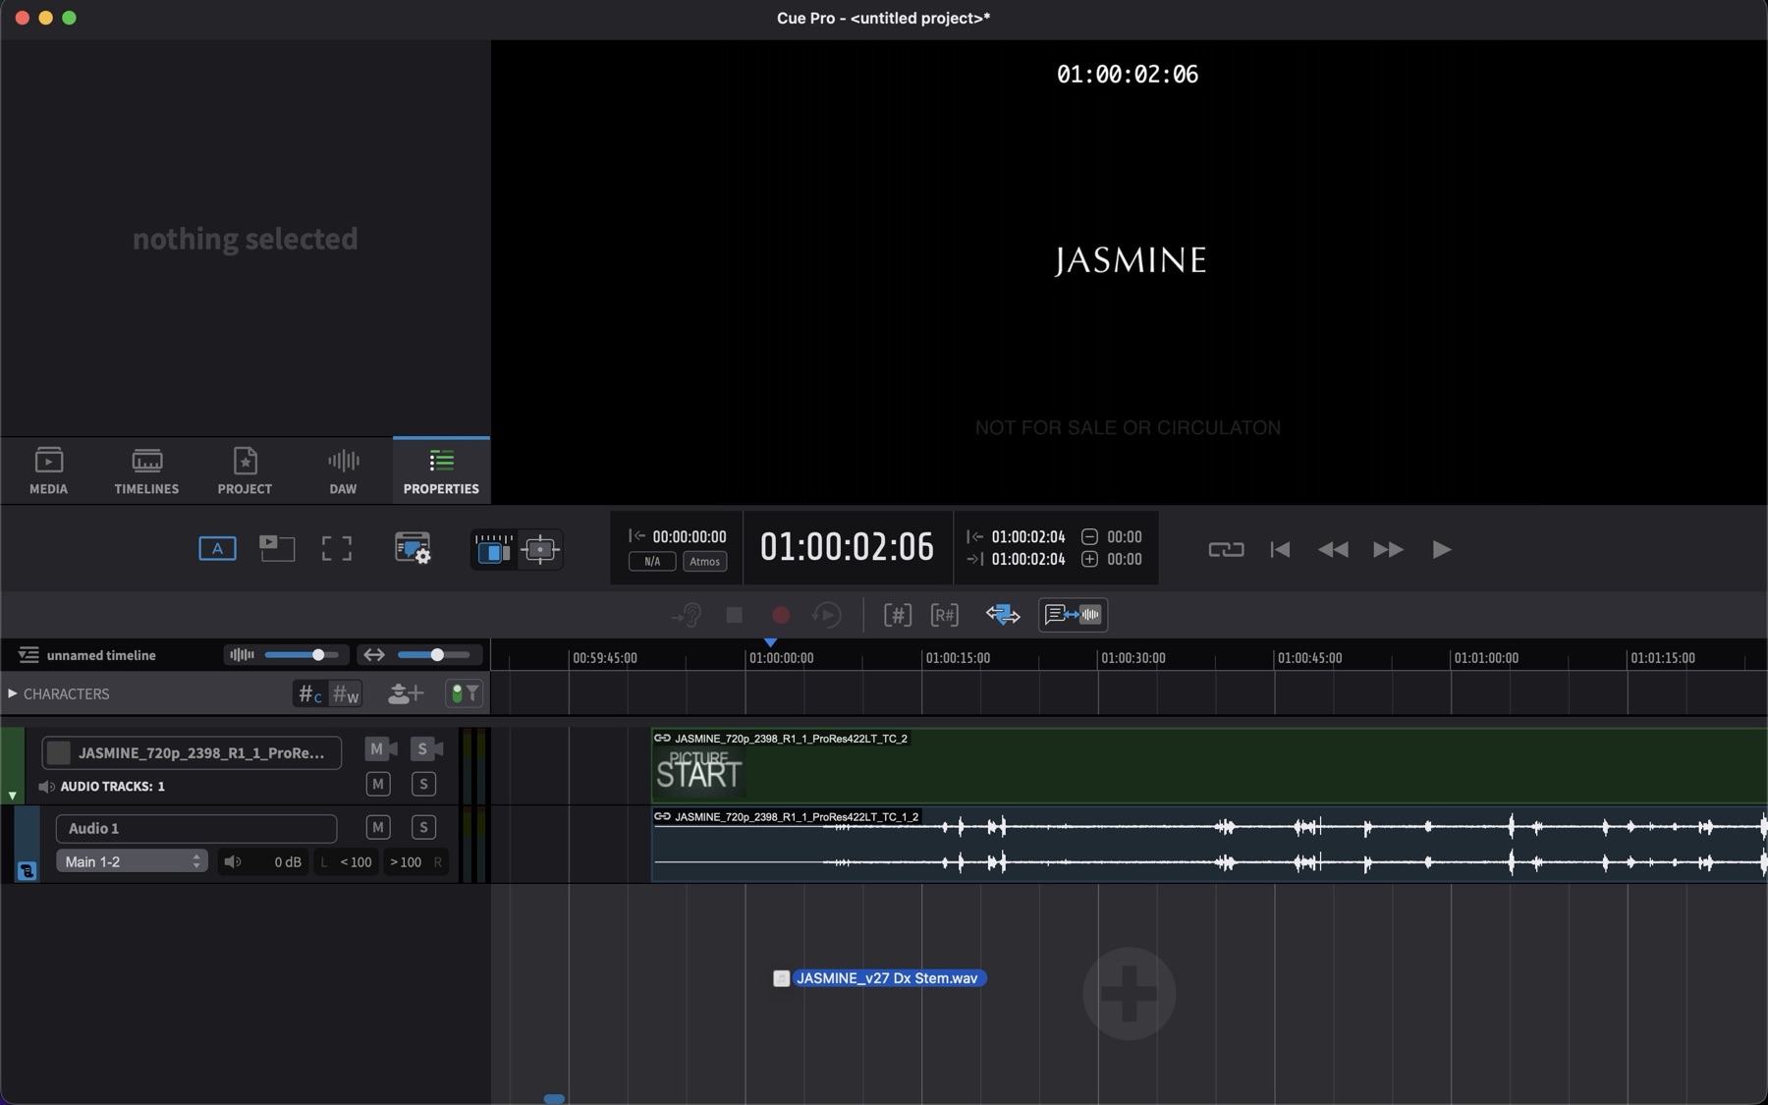Open the Media panel tab

[48, 470]
